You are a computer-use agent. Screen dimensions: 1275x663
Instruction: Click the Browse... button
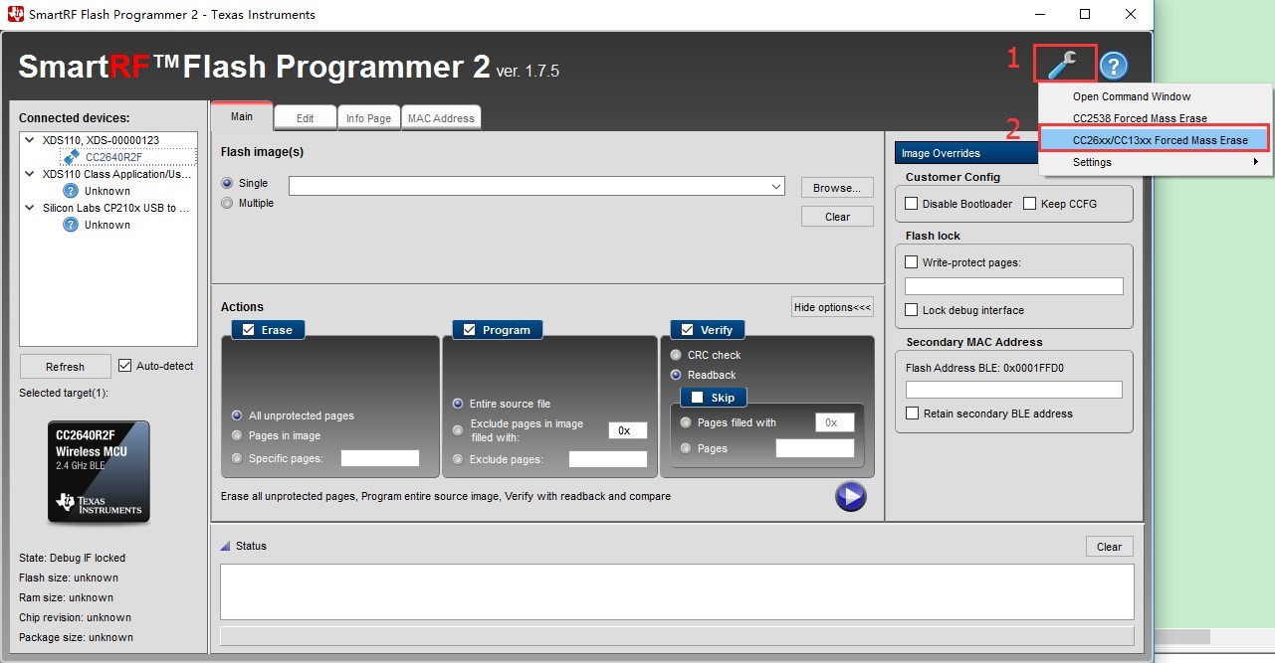837,188
